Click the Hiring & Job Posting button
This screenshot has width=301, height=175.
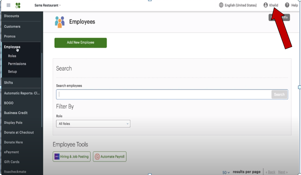72,157
